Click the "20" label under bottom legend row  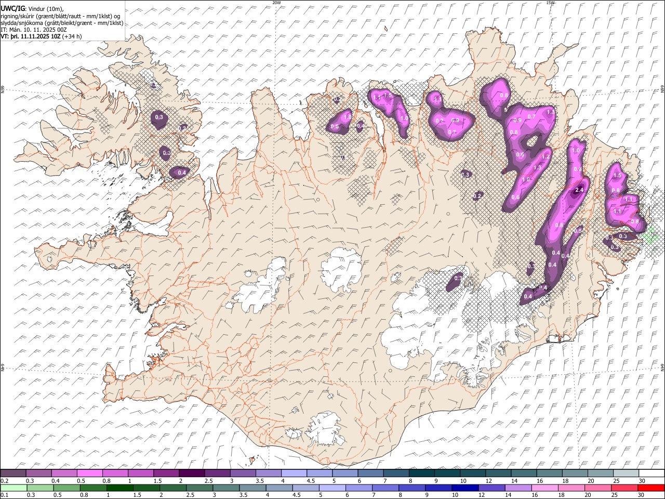tap(587, 495)
